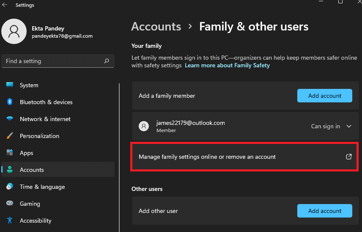This screenshot has width=362, height=232.
Task: Open the Can sign in dropdown
Action: 326,126
